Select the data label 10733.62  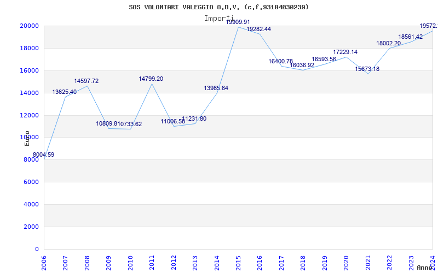pos(130,124)
